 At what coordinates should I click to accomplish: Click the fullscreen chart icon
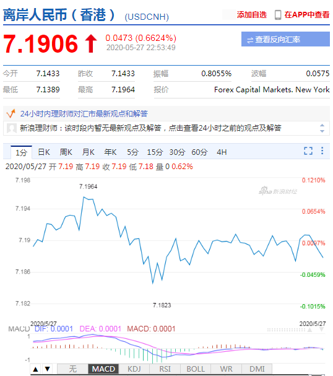click(308, 151)
